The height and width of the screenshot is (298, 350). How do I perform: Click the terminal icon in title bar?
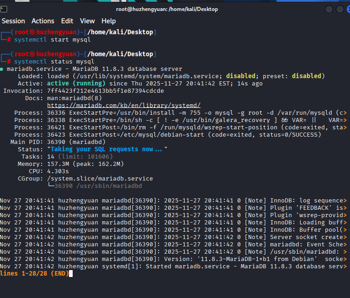point(4,9)
